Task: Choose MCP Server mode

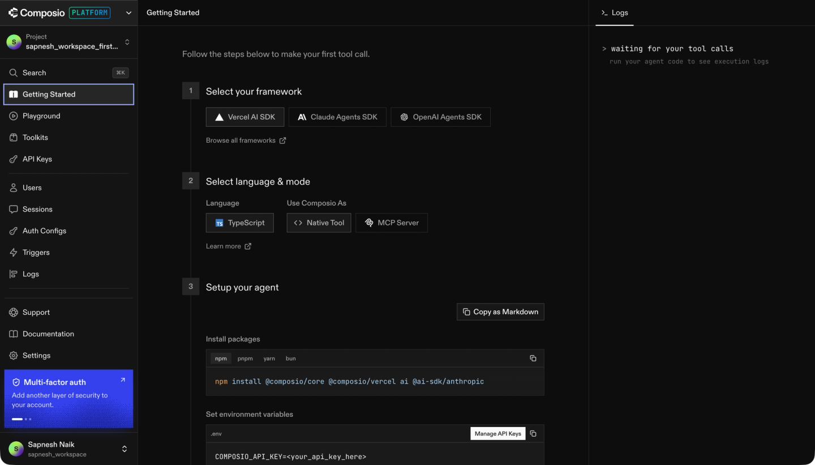Action: (392, 223)
